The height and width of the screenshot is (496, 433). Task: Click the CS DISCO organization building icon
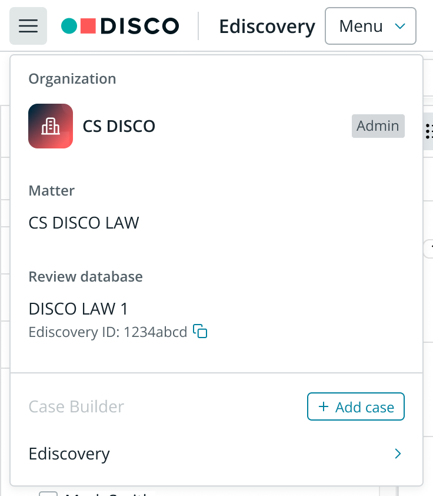tap(51, 126)
